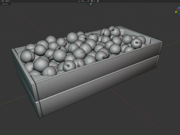Viewport: 180px width, 135px height.
Task: Click the 3D cursor on crate front
Action: [91, 72]
